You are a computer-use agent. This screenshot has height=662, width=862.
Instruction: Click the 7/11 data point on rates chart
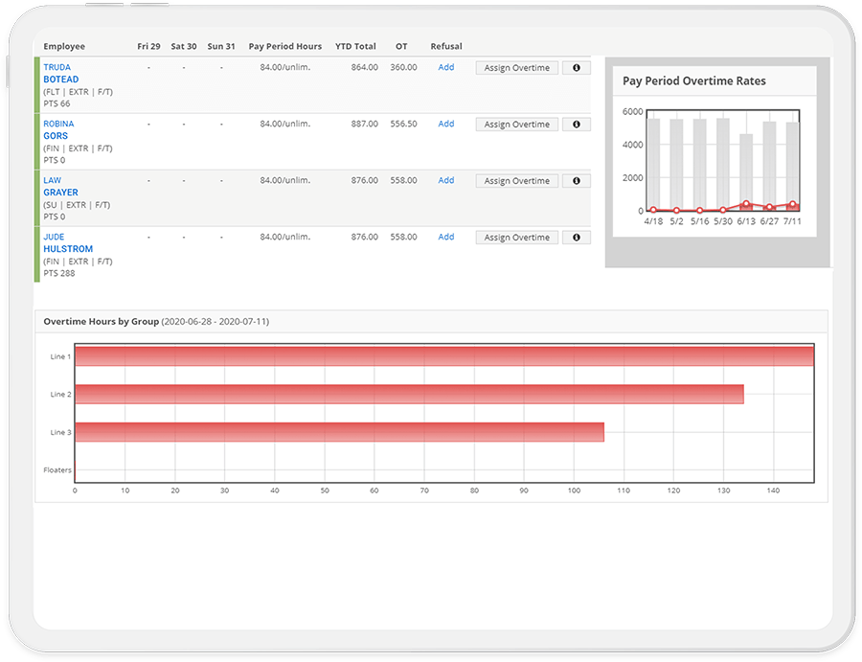pyautogui.click(x=792, y=204)
